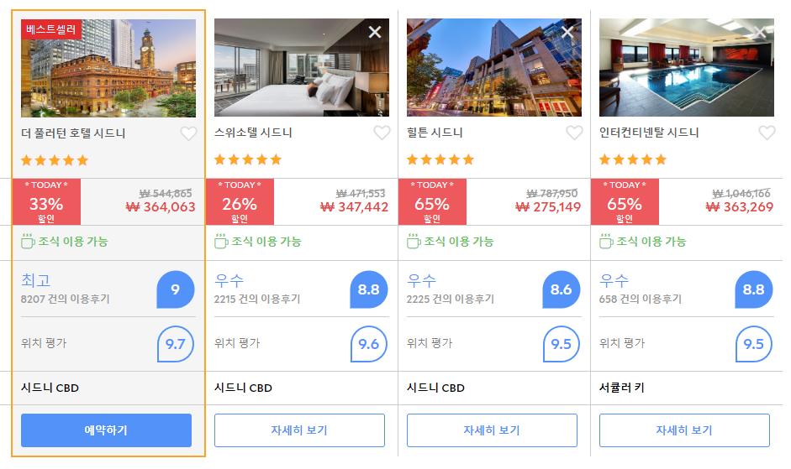Click 예약하기 button for Fullerton hotel
The height and width of the screenshot is (469, 791).
(x=107, y=430)
